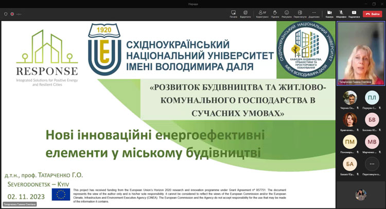Screen dimensions: 386x209
Task: Click the Наради window title text
Action: [x=193, y=4]
